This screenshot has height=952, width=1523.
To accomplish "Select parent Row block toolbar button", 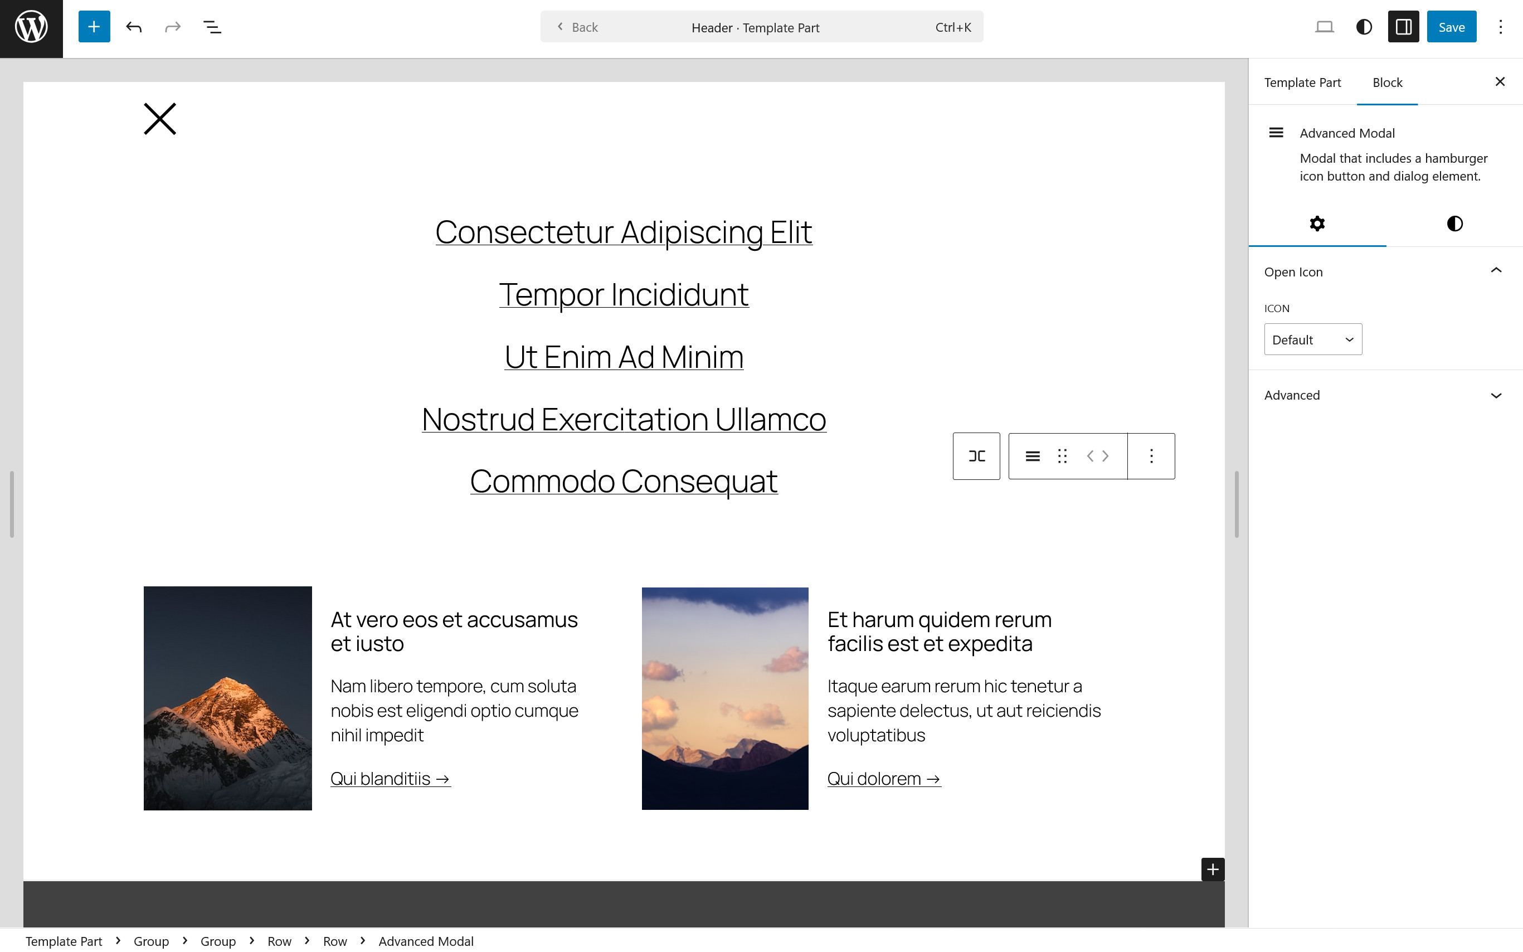I will tap(976, 456).
